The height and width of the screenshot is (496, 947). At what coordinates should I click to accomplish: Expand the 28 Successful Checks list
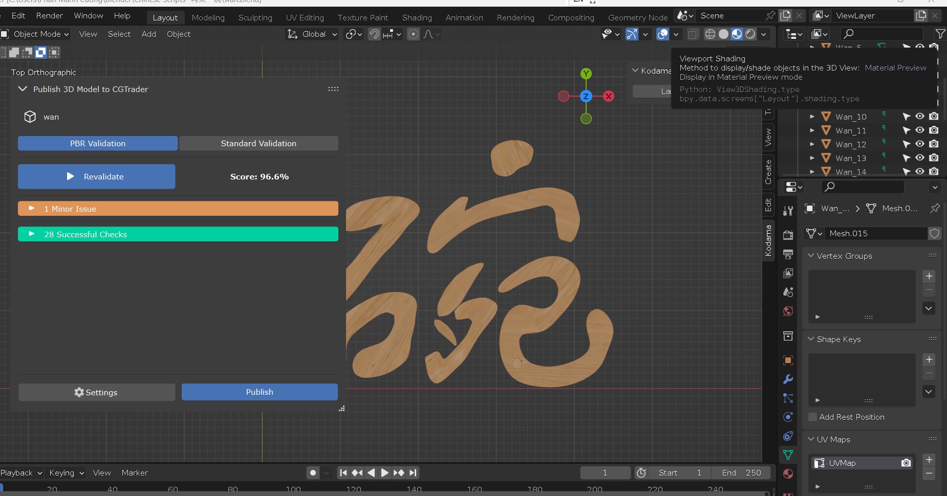tap(178, 234)
